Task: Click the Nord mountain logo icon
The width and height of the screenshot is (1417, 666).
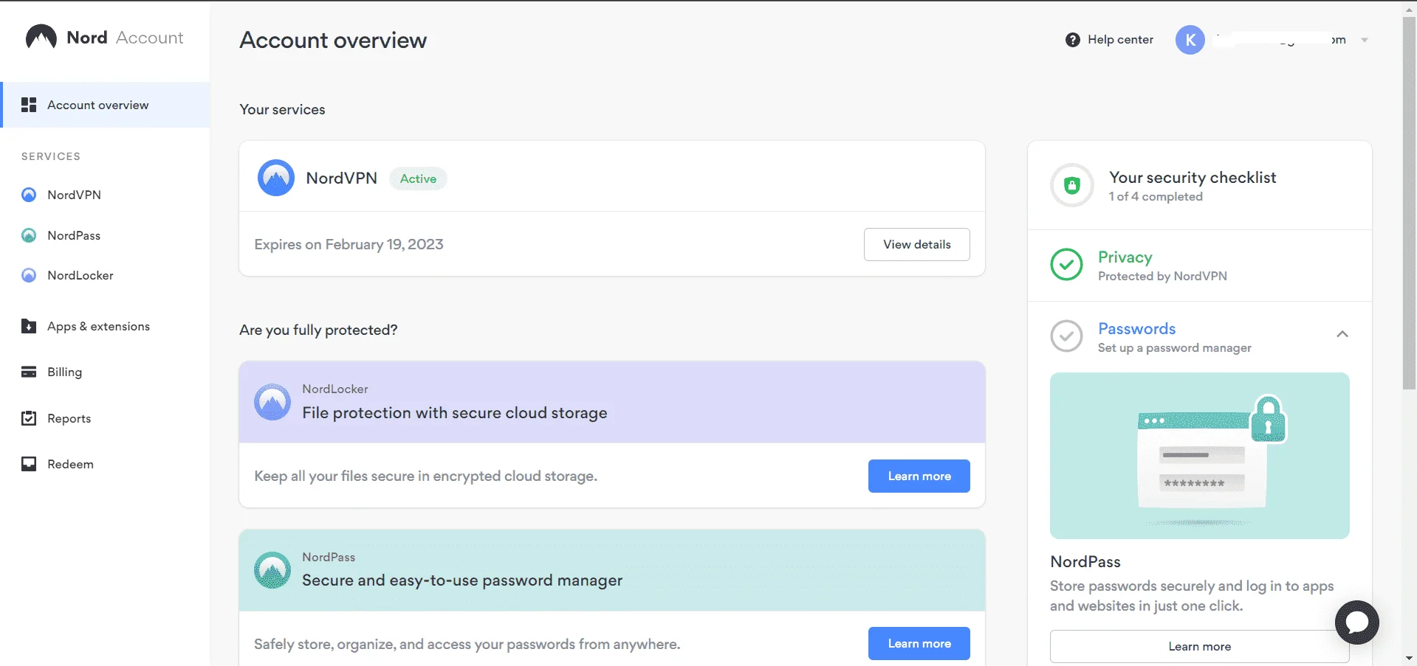Action: (41, 37)
